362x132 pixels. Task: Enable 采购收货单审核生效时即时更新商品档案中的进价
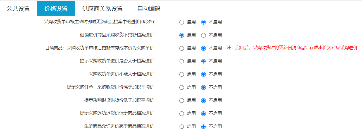pyautogui.click(x=182, y=22)
